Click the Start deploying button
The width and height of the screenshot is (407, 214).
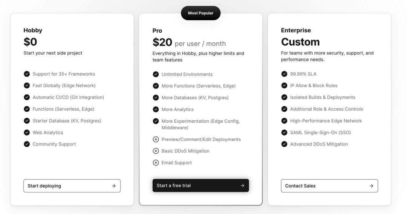[x=72, y=186]
